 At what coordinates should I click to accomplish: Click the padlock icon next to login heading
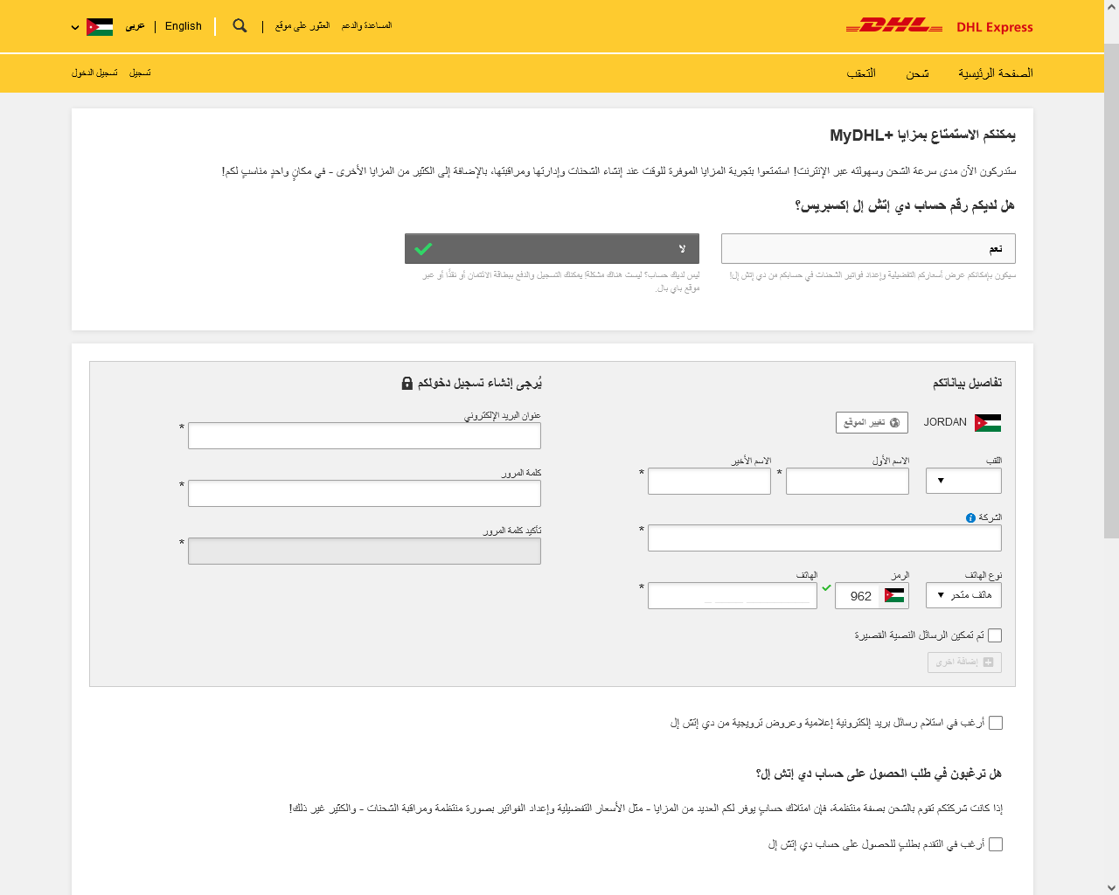(x=407, y=384)
